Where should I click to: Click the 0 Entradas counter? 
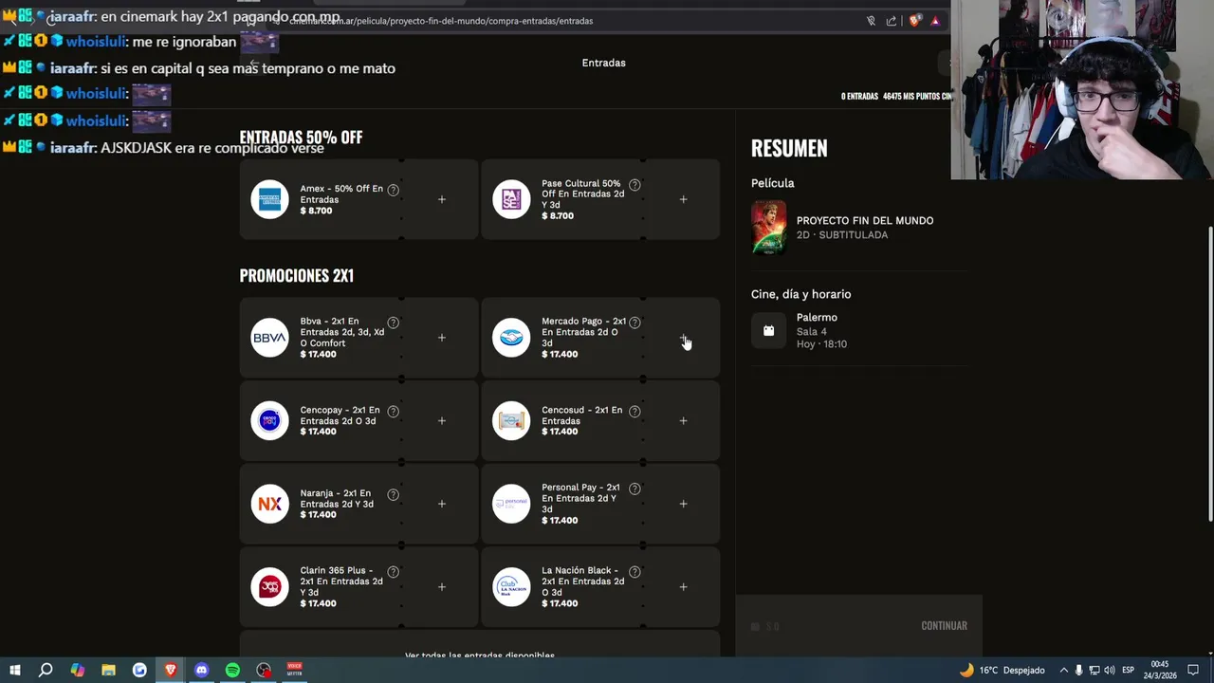coord(859,97)
